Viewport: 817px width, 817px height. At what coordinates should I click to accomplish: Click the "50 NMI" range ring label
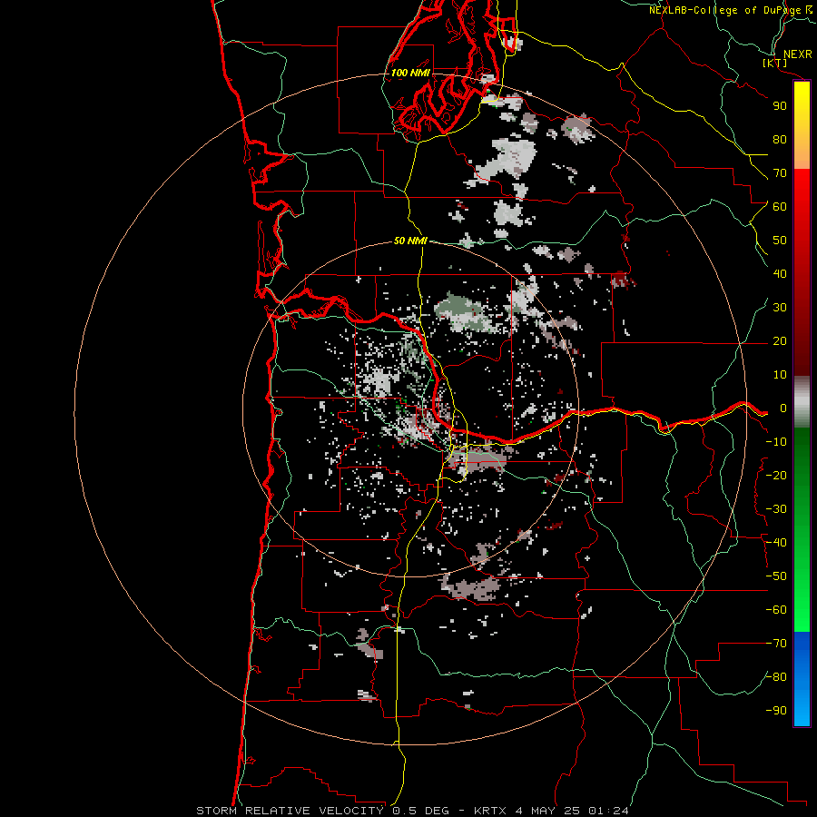[410, 241]
